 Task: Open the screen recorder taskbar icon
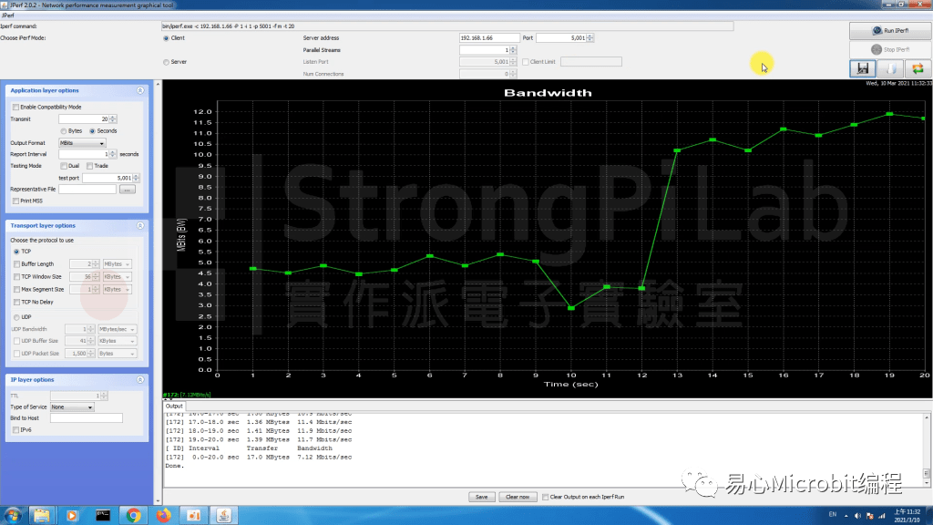tap(194, 516)
